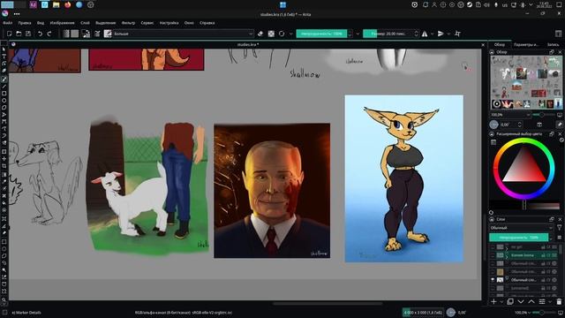Select the Zoom tool at toolbox bottom
Viewport: 565px width, 318px height.
pyautogui.click(x=4, y=300)
